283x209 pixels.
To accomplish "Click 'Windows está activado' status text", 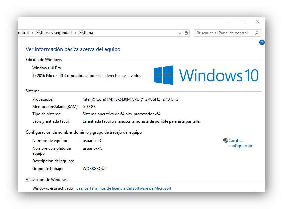I will 53,188.
